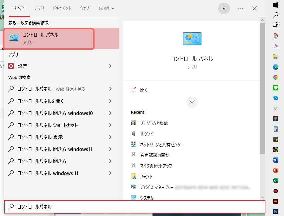Switch to the ドキュメント tab
284x216 pixels.
click(x=62, y=8)
